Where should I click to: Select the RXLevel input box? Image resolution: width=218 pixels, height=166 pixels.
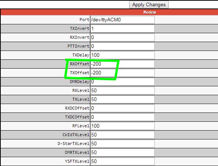click(x=123, y=91)
